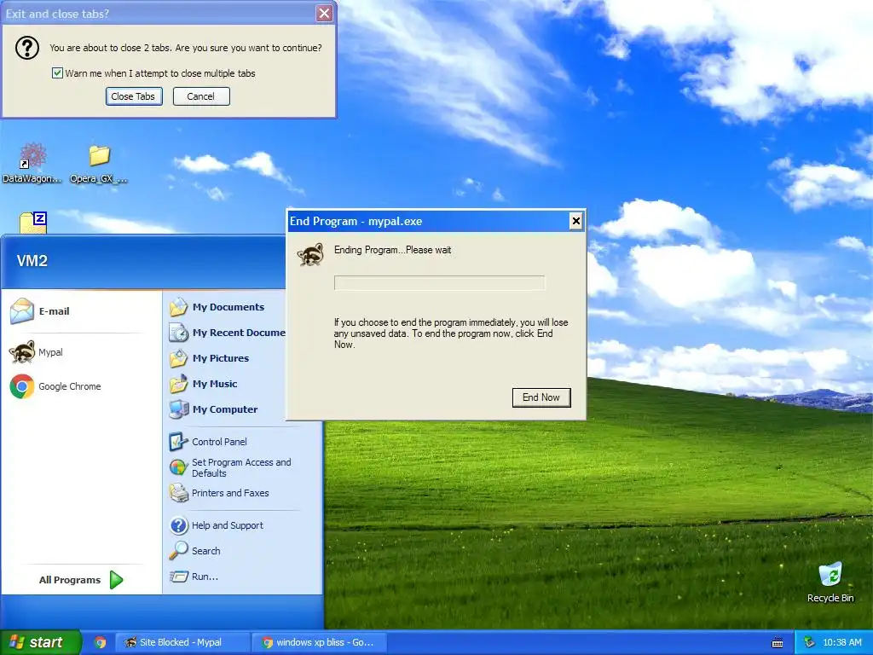Click the Run icon
The height and width of the screenshot is (655, 873).
point(178,577)
